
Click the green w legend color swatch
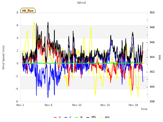coord(76,117)
